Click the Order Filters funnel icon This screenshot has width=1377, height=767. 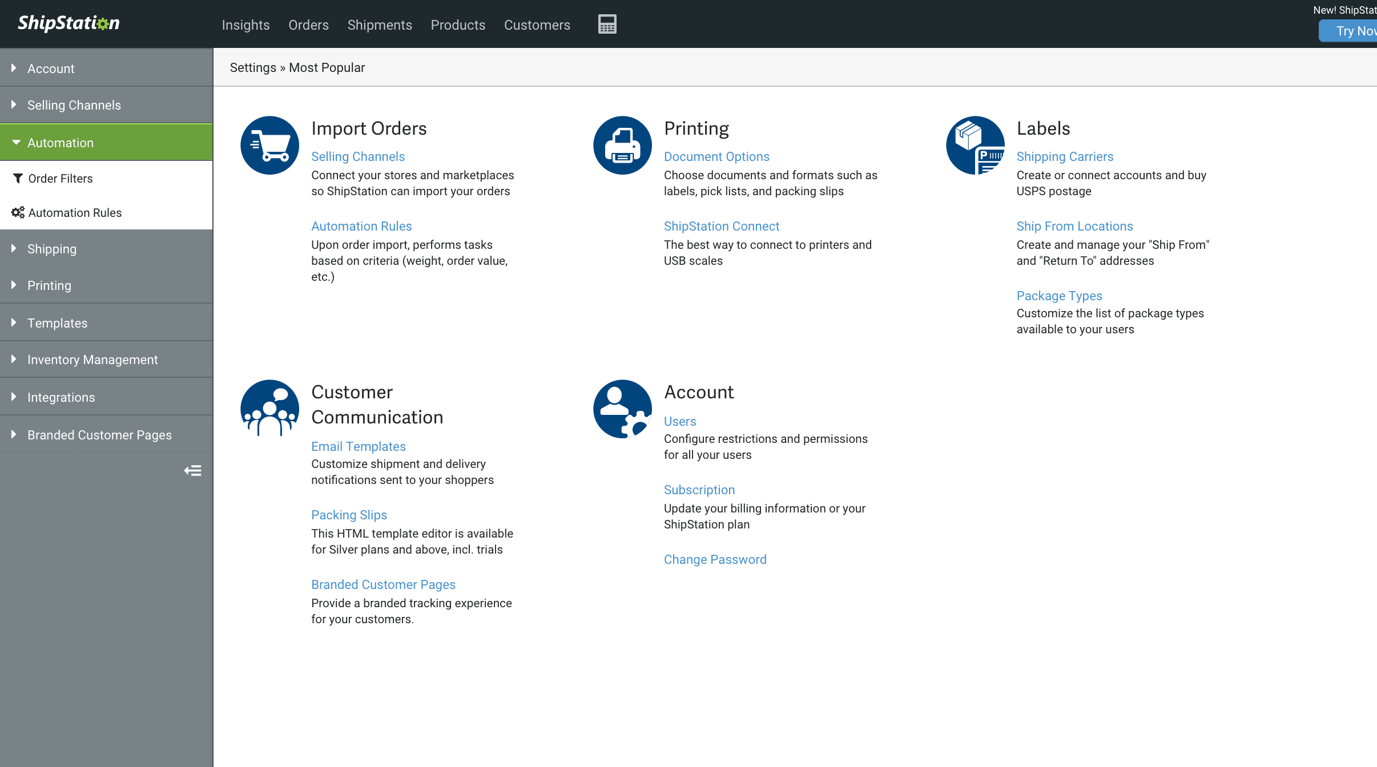(x=18, y=179)
